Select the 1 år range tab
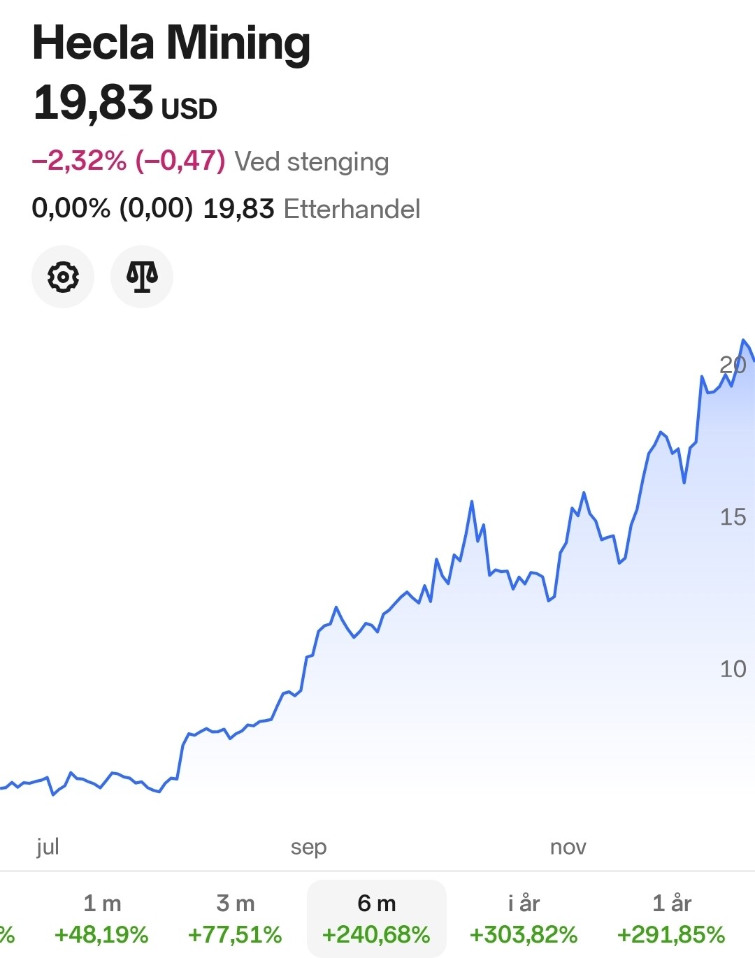This screenshot has width=755, height=958. point(671,918)
